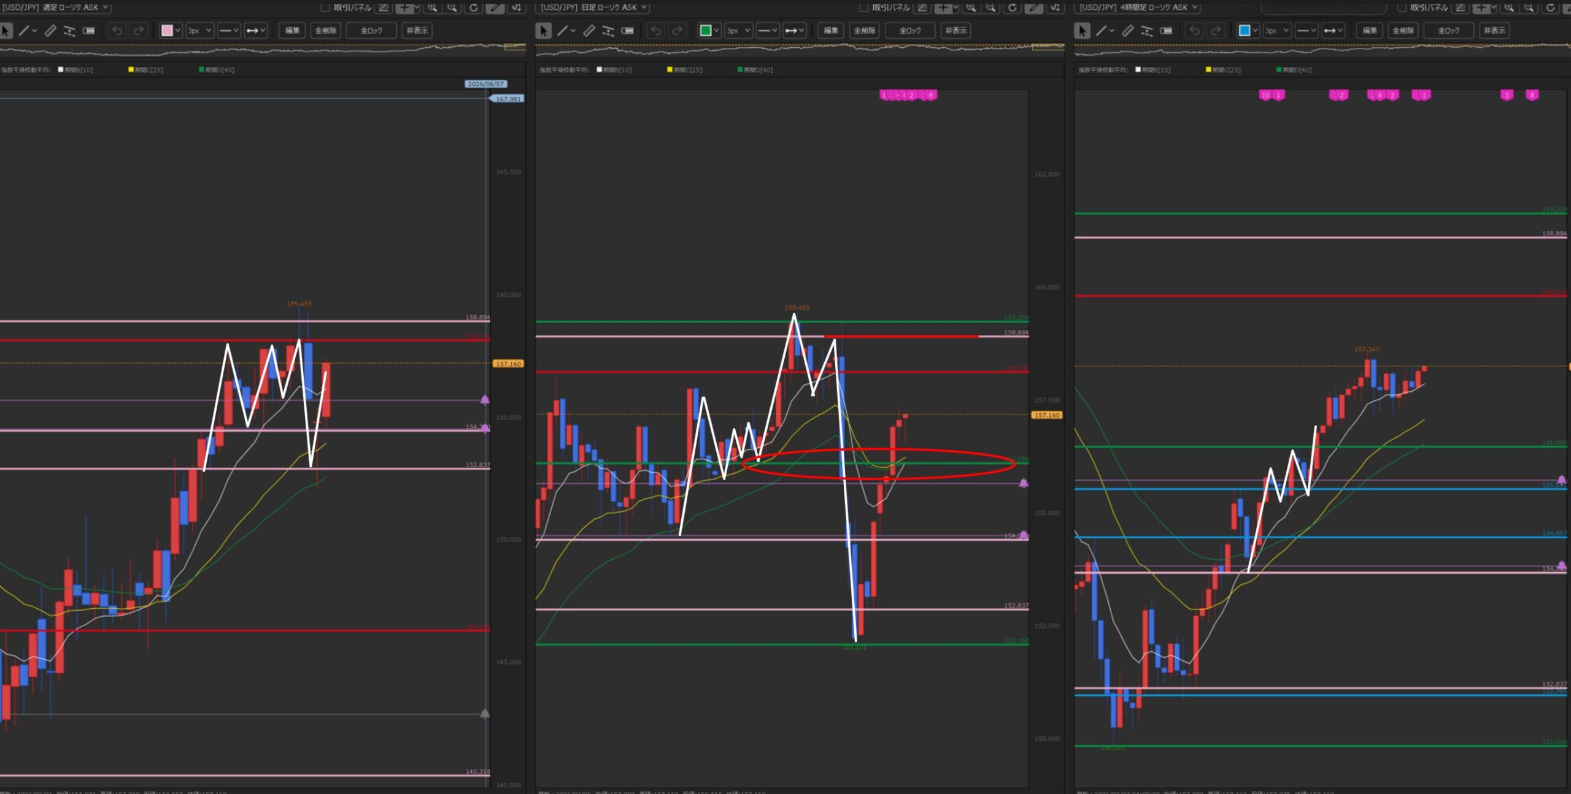Click the undo arrow in the 4-hour chart toolbar
The image size is (1571, 794).
tap(1194, 31)
